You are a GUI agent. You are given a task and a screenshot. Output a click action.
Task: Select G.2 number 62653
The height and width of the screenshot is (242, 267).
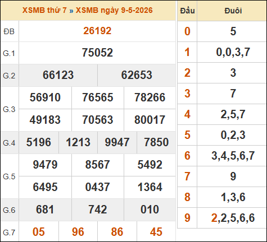click(137, 75)
